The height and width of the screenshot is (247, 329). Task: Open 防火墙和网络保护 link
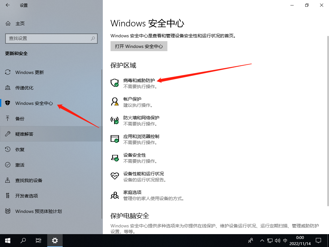pyautogui.click(x=141, y=118)
